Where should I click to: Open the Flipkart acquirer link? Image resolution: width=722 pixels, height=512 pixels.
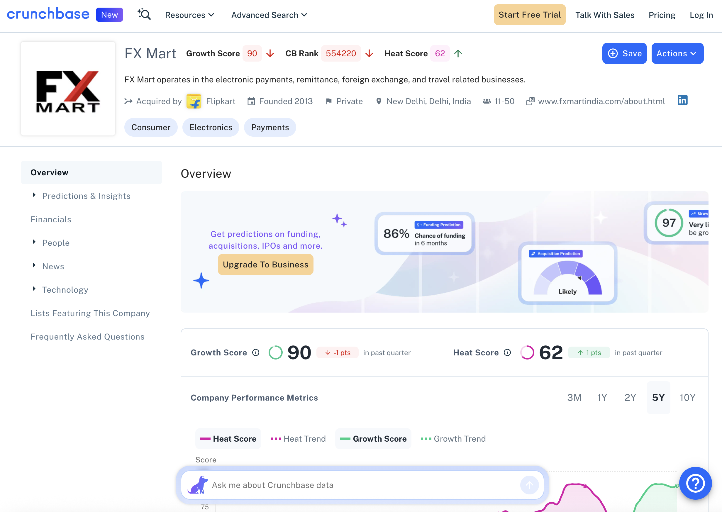click(221, 101)
